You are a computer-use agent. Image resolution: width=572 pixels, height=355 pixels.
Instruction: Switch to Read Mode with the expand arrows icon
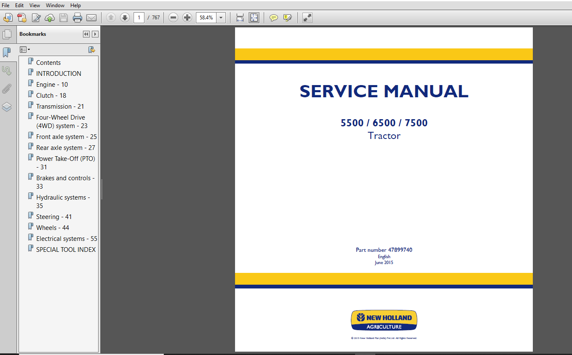[x=307, y=18]
